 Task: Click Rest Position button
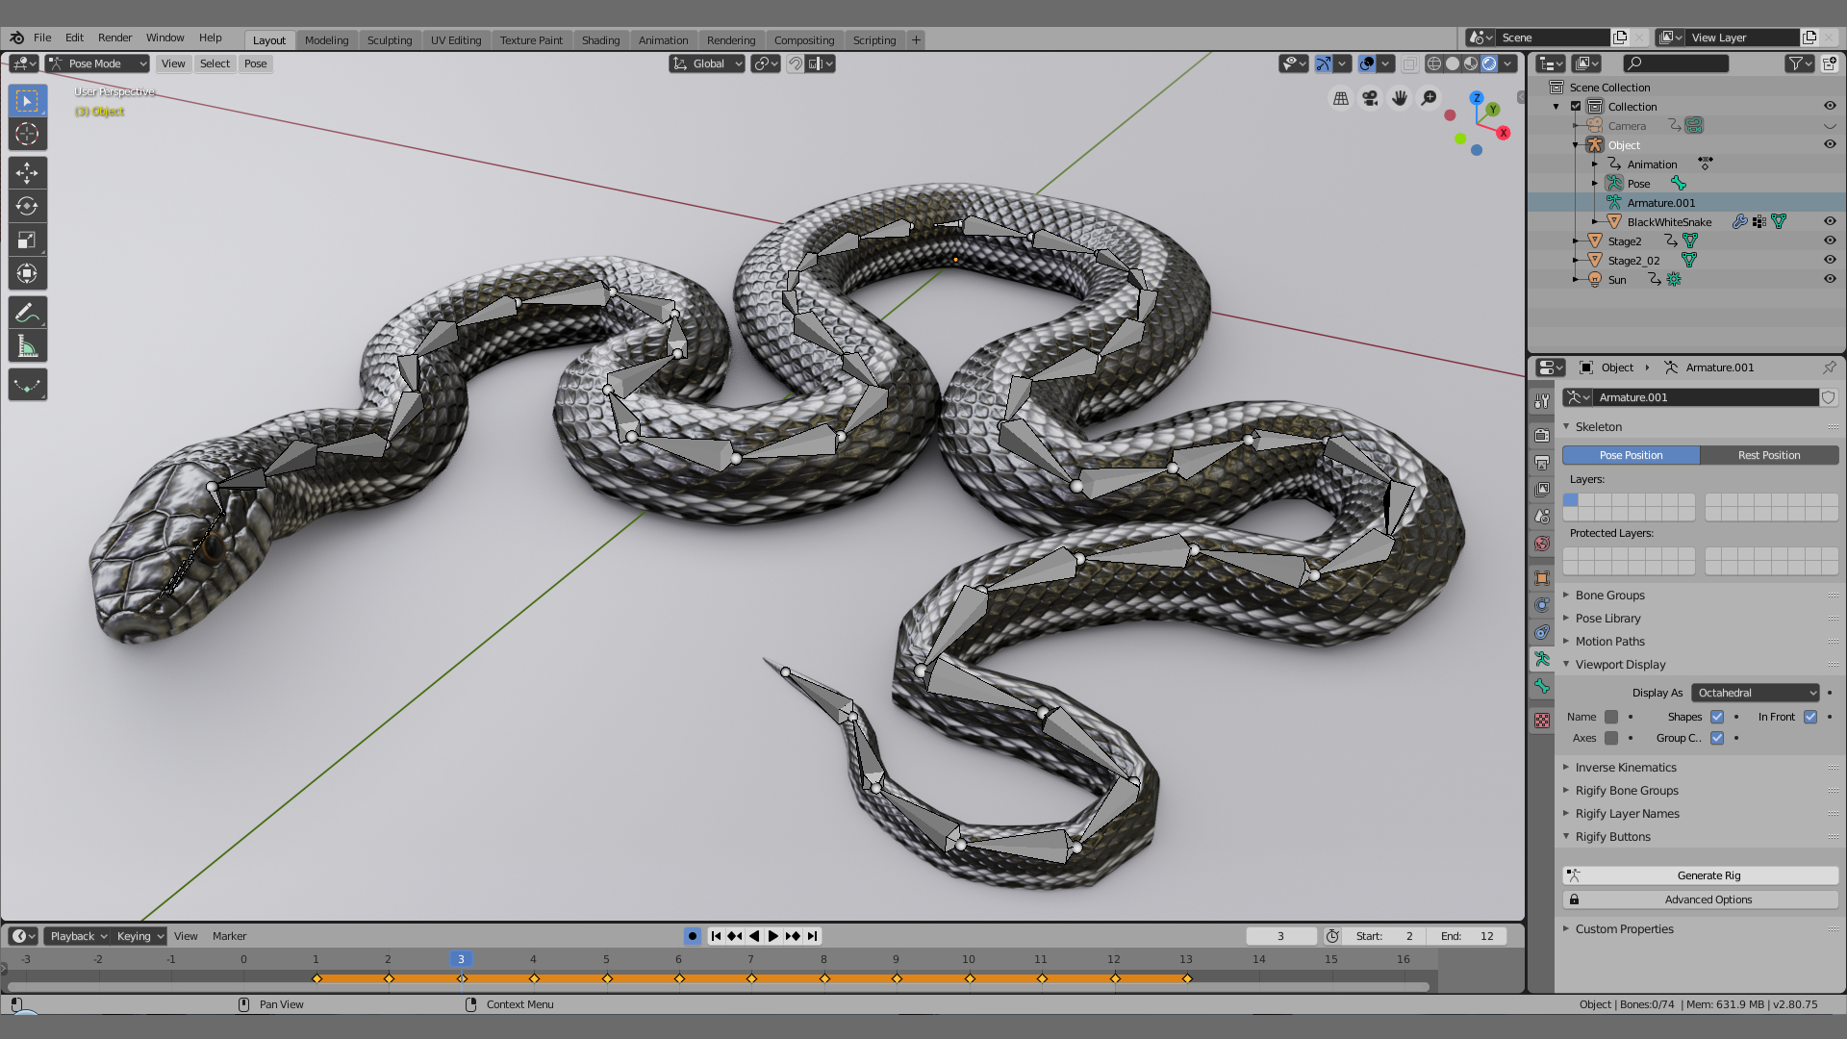click(x=1770, y=454)
